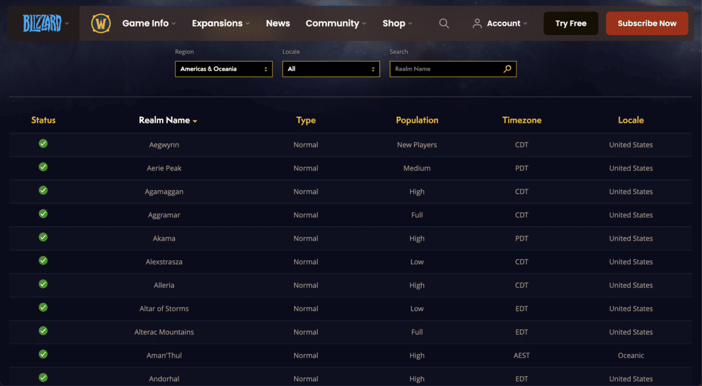
Task: Click the status icon next to Aman'Thul
Action: pyautogui.click(x=43, y=355)
